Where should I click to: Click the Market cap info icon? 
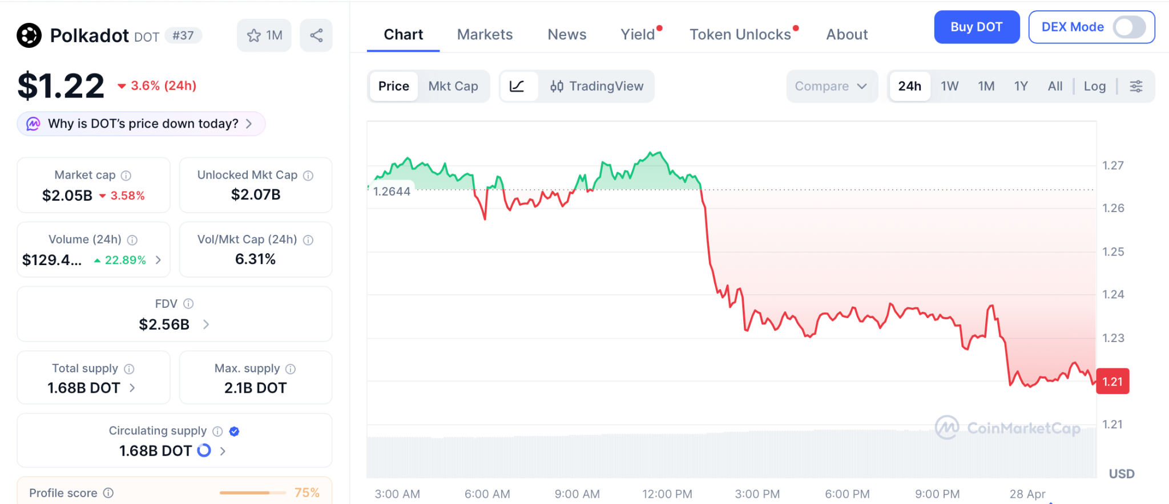tap(126, 176)
